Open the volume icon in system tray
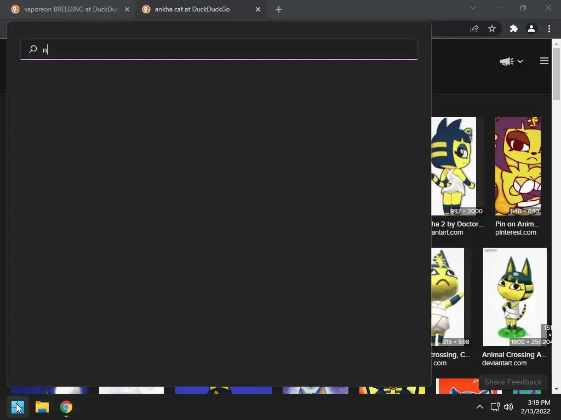 [x=508, y=407]
